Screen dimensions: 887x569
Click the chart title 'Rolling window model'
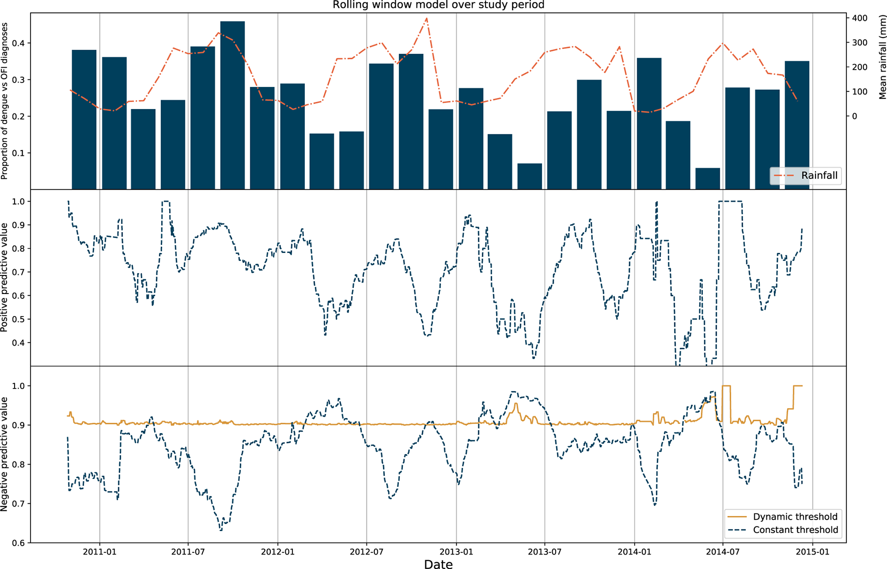[438, 5]
